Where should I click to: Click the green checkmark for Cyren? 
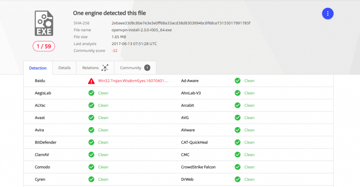(91, 179)
